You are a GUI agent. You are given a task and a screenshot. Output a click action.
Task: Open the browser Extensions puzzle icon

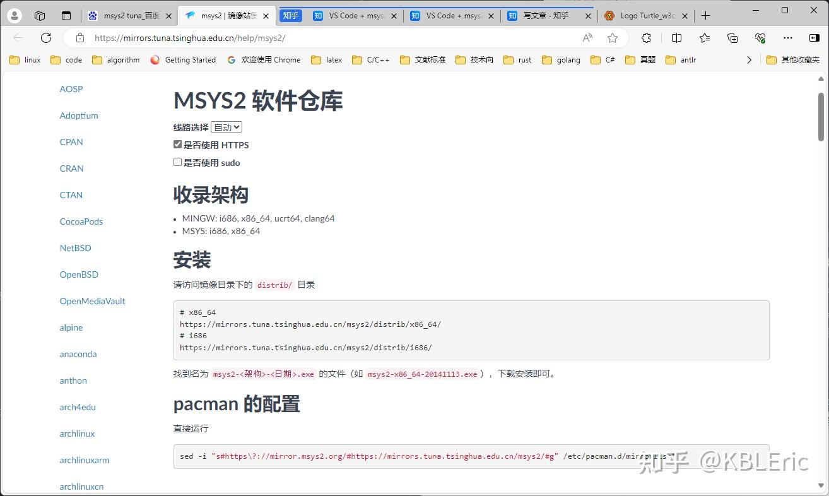click(x=646, y=38)
